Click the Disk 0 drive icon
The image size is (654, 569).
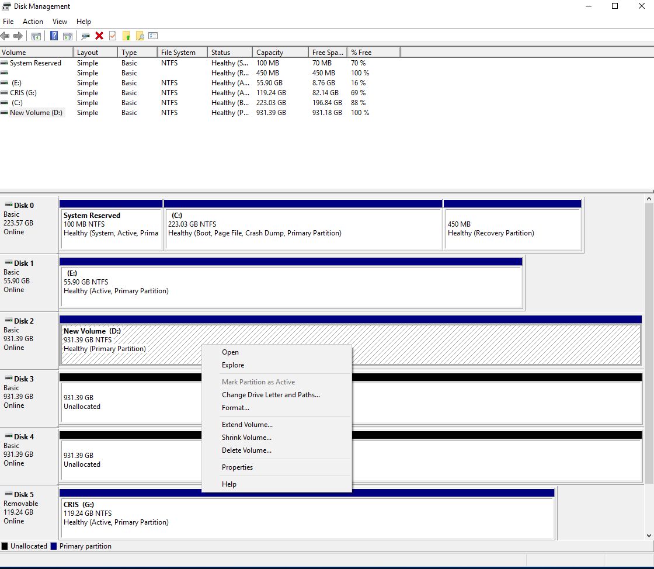[x=8, y=205]
